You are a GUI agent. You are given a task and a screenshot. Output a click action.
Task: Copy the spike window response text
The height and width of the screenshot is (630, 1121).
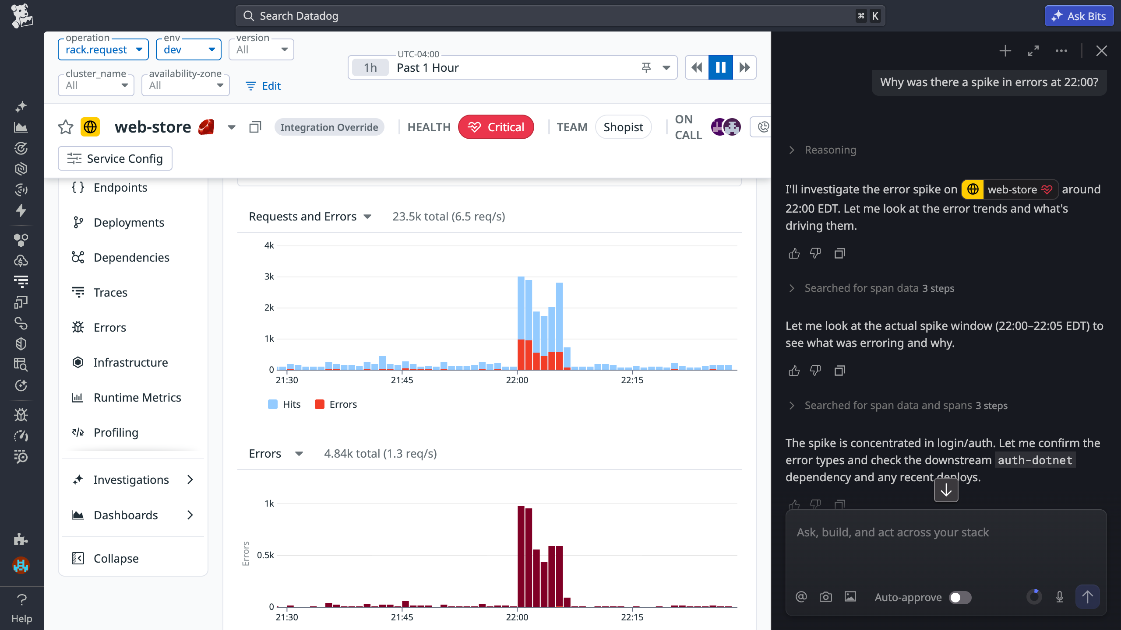click(x=840, y=371)
